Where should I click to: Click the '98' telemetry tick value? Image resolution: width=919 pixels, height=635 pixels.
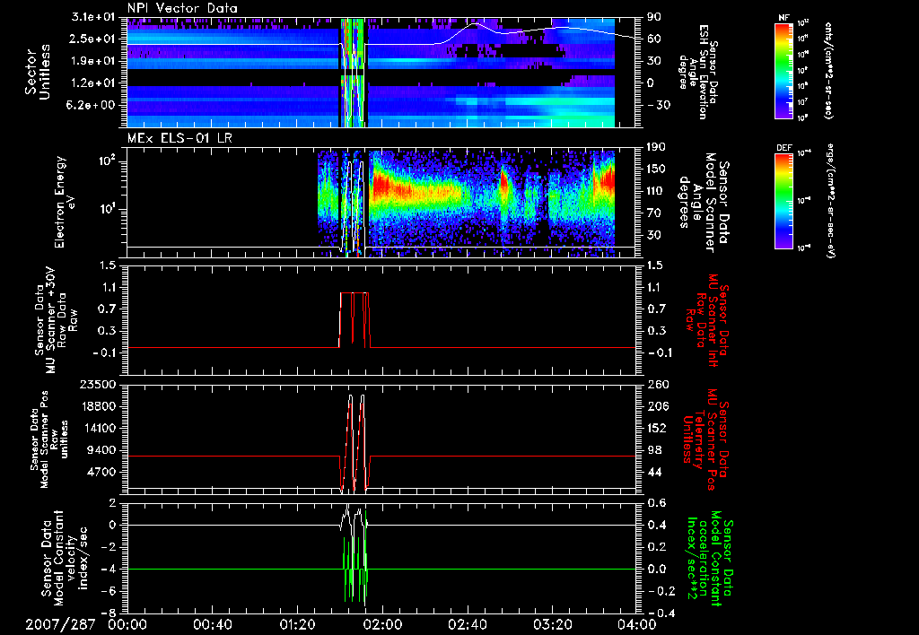pyautogui.click(x=654, y=450)
